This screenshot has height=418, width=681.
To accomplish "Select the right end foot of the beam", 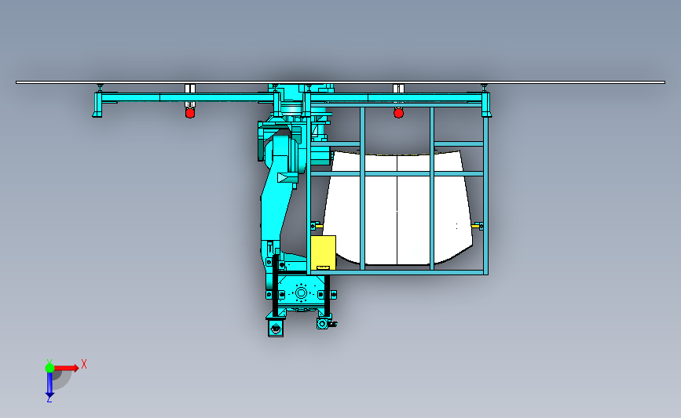I will click(x=486, y=104).
